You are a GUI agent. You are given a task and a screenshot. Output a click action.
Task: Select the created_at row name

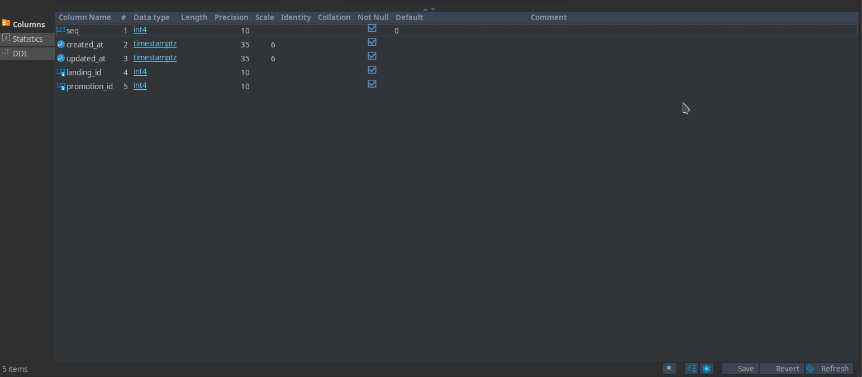pos(85,45)
